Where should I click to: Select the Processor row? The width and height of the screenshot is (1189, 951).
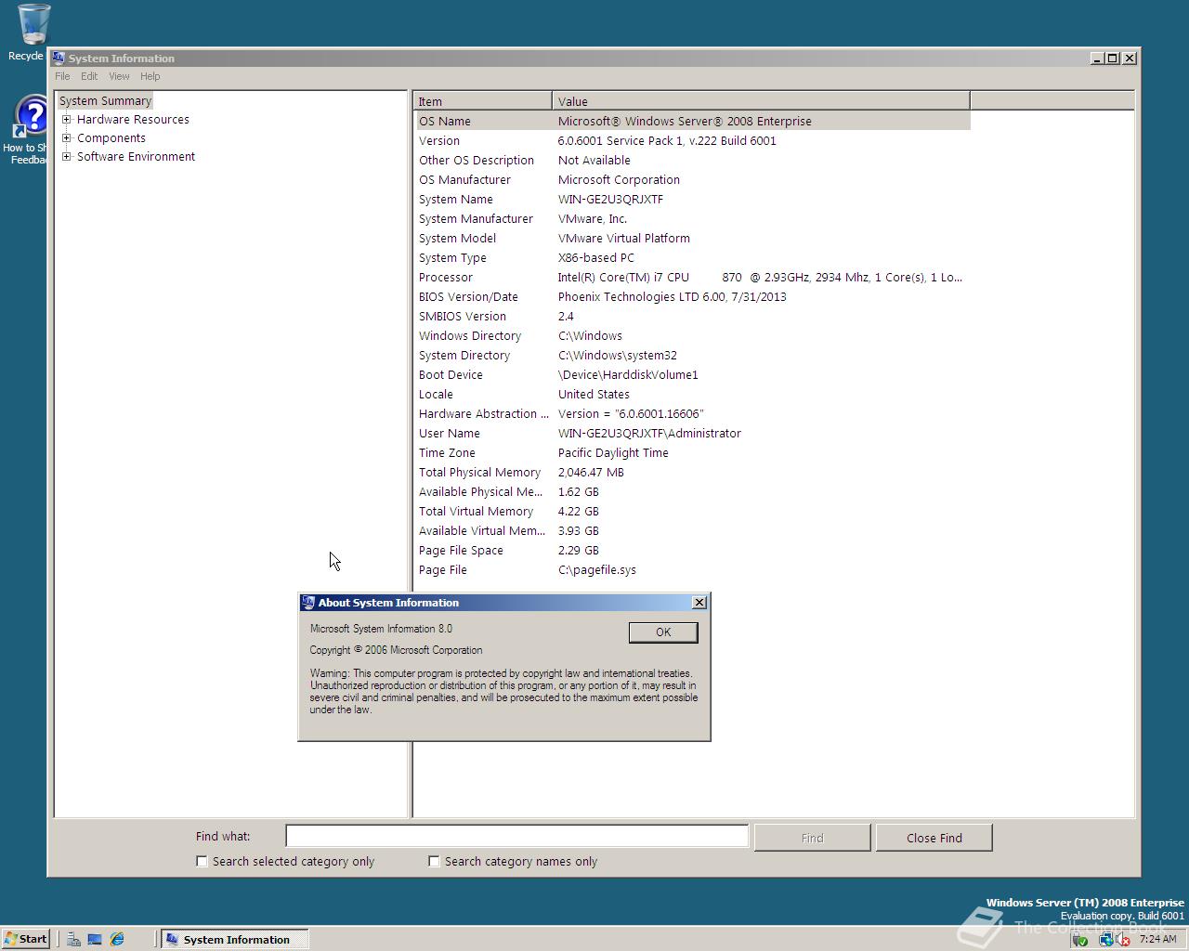(x=692, y=277)
